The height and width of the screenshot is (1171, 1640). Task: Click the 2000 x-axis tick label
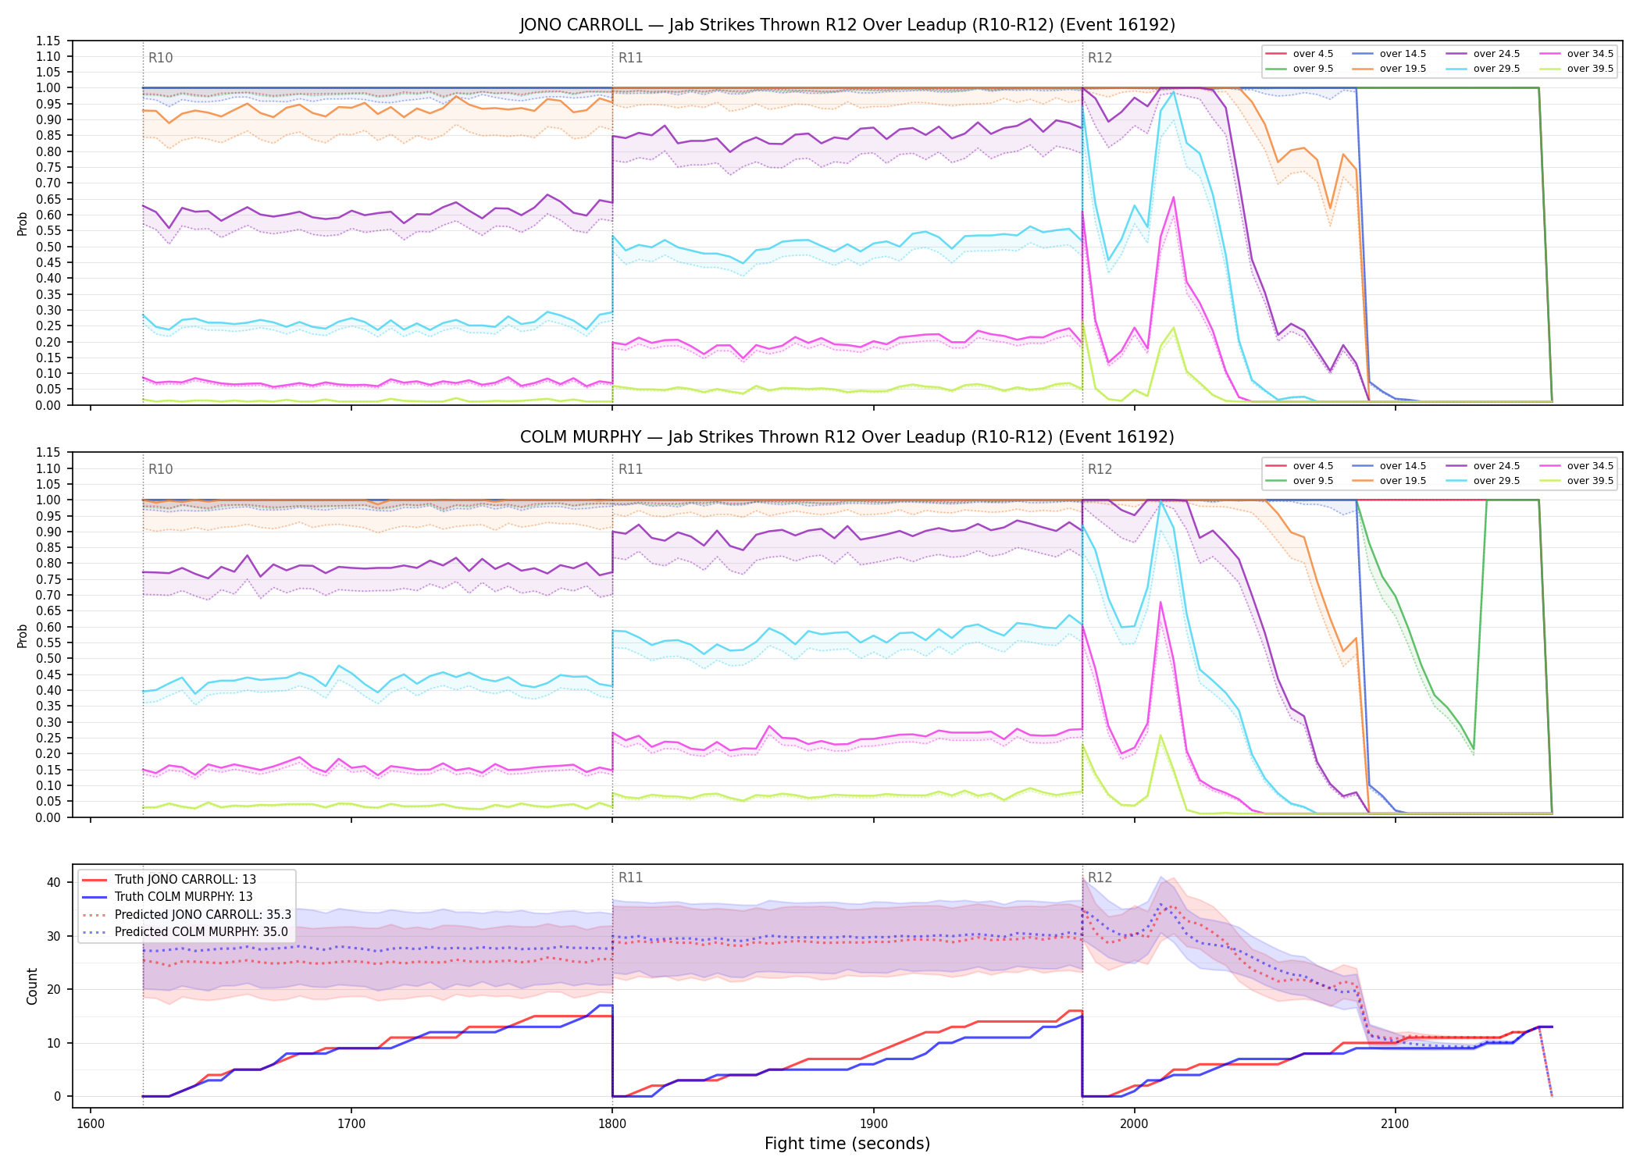(x=1134, y=1124)
